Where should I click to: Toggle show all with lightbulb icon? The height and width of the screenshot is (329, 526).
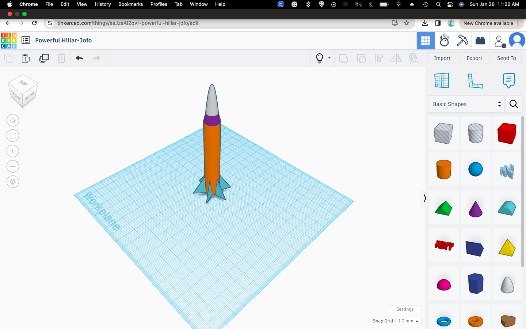coord(320,58)
